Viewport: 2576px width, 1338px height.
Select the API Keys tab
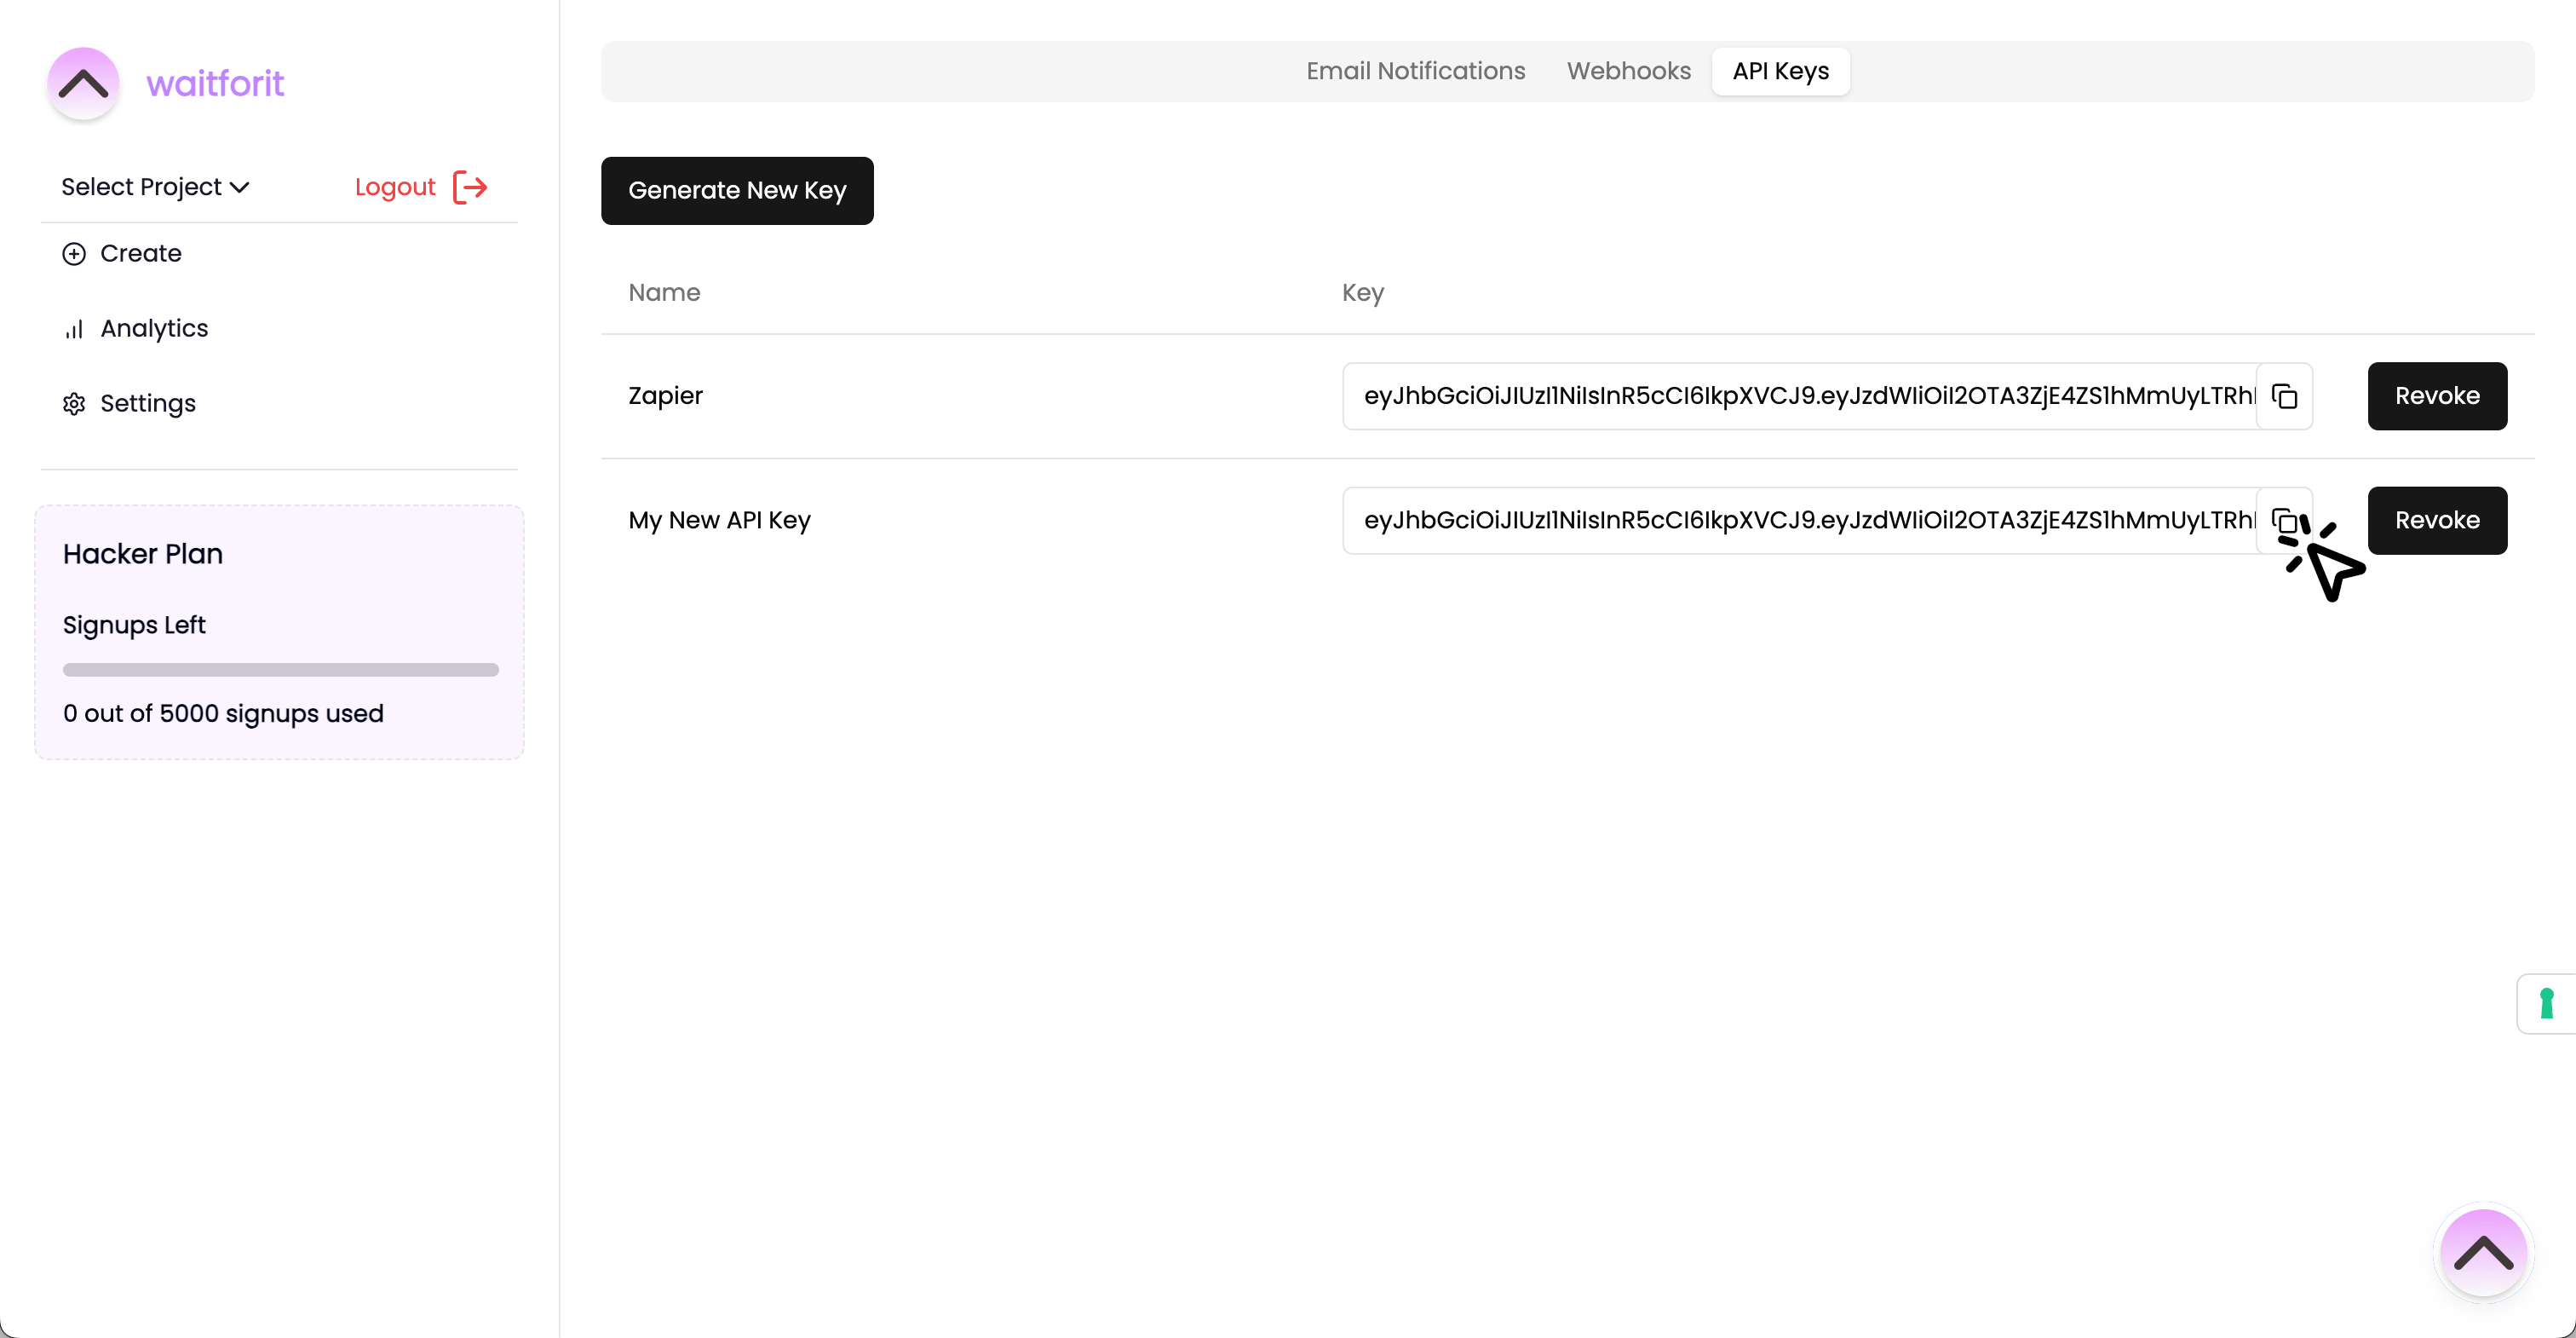1780,71
